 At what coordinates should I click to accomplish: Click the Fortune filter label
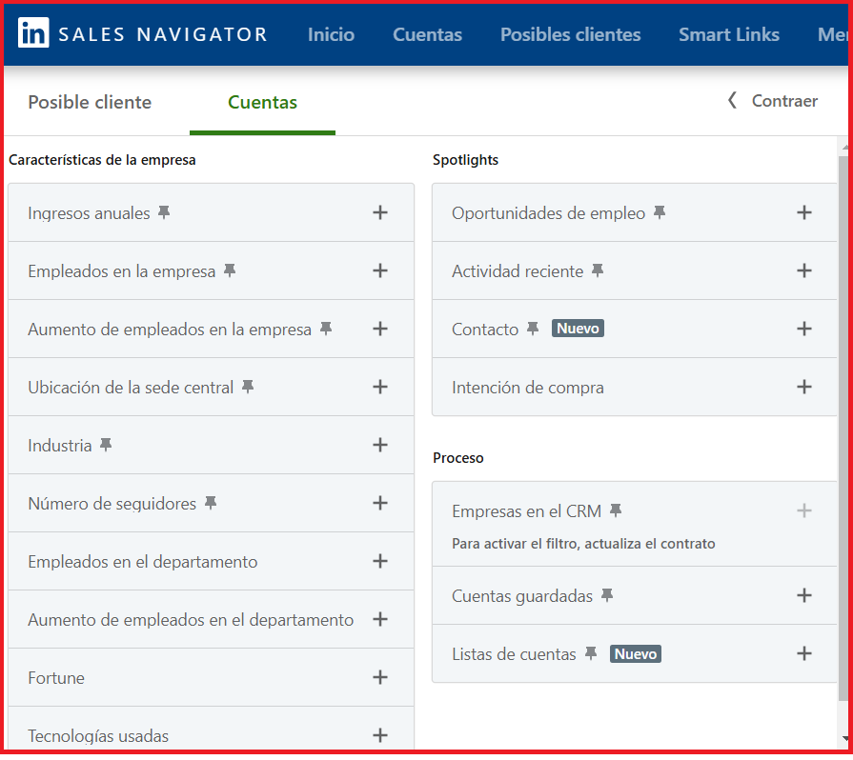[x=56, y=678]
